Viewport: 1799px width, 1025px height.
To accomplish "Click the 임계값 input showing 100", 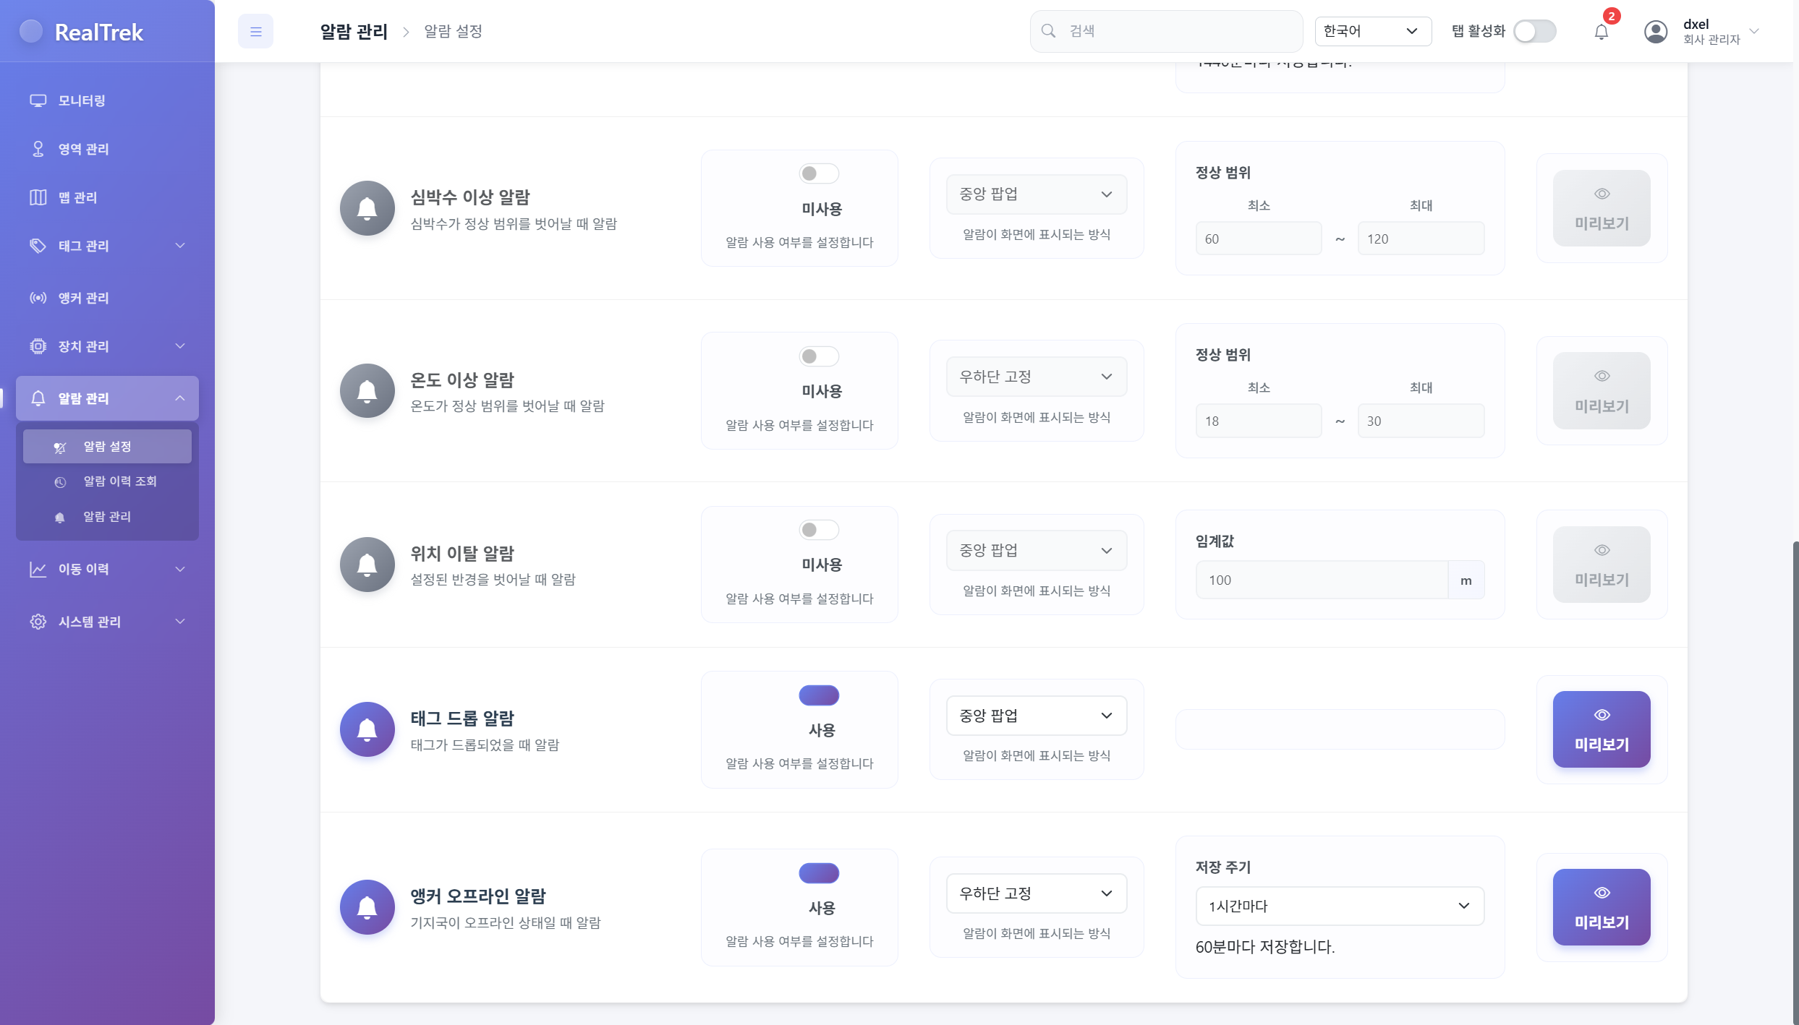I will pos(1321,580).
